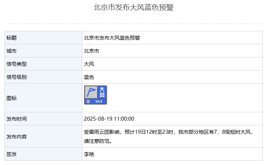The height and width of the screenshot is (165, 265).
Task: Click the blue gale warning icon
Action: pyautogui.click(x=96, y=95)
